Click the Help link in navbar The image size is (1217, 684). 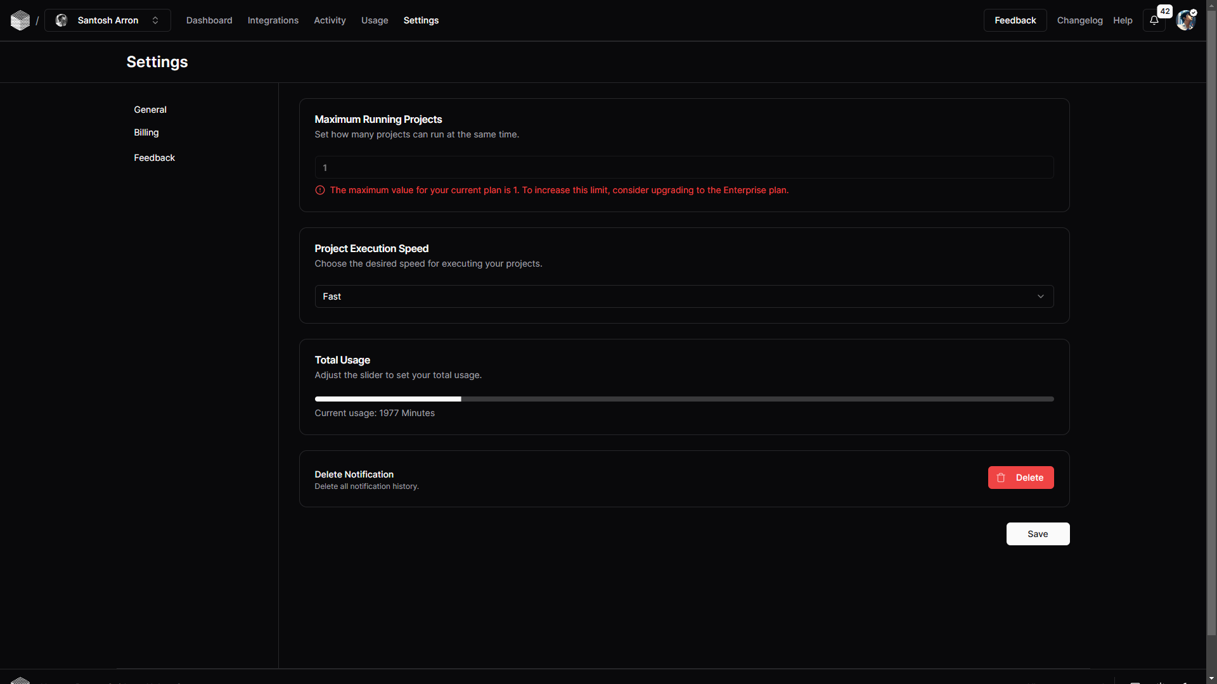coord(1123,20)
